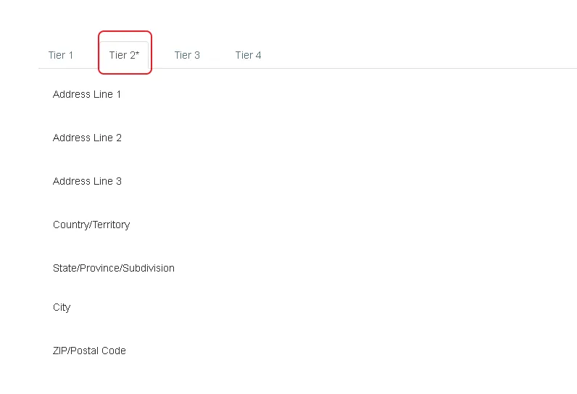Click the State/Province/Subdivision label
This screenshot has width=577, height=394.
click(114, 268)
